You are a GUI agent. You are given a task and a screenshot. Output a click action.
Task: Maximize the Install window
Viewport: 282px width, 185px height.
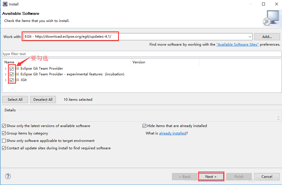tap(263, 4)
